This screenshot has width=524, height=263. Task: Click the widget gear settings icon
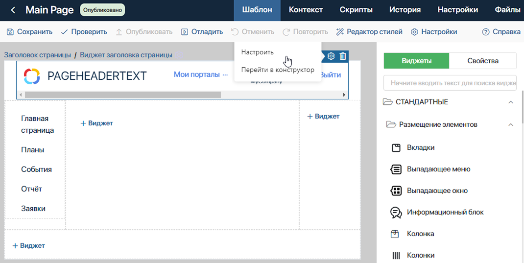click(331, 56)
